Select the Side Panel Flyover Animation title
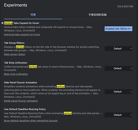This screenshot has height=130, width=138. [x=21, y=82]
